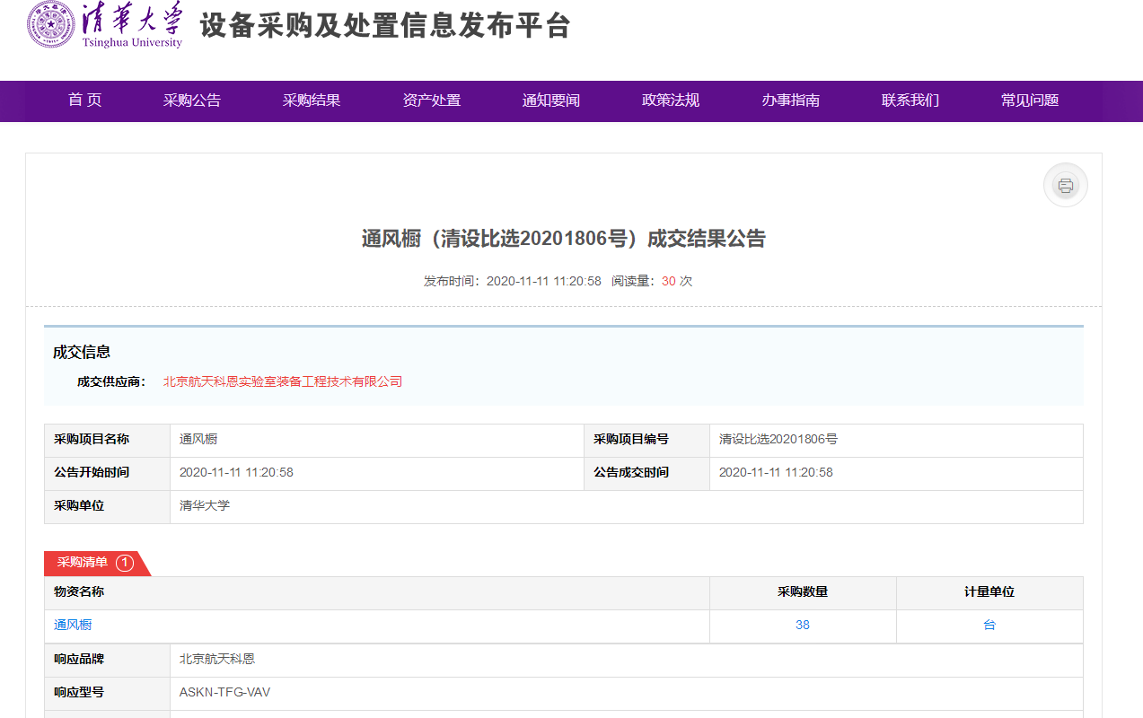Screen dimensions: 1143x718
Task: Click the ① count badge on 采购清单
Action: click(x=125, y=564)
